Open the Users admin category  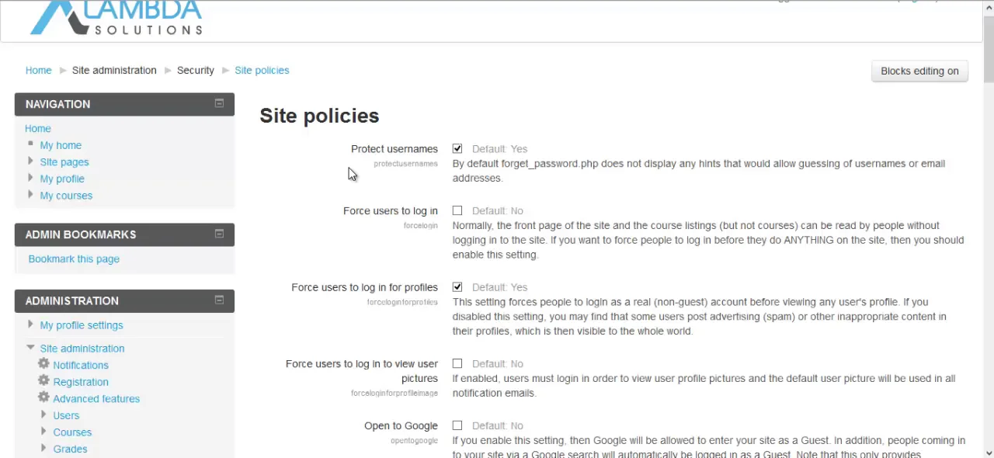[x=66, y=415]
